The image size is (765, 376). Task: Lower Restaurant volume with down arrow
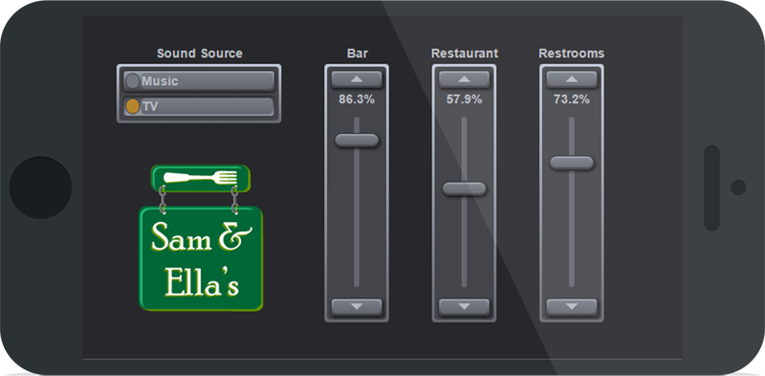pyautogui.click(x=464, y=307)
